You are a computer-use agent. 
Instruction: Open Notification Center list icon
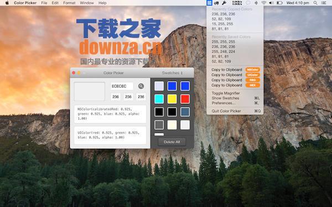(324, 3)
